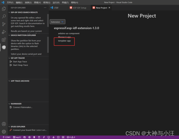Viewport: 179px width, 139px height.
Task: Open the Run and Debug view
Action: tap(4, 32)
